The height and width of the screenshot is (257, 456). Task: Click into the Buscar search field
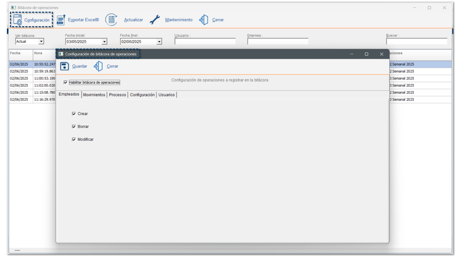(x=416, y=42)
